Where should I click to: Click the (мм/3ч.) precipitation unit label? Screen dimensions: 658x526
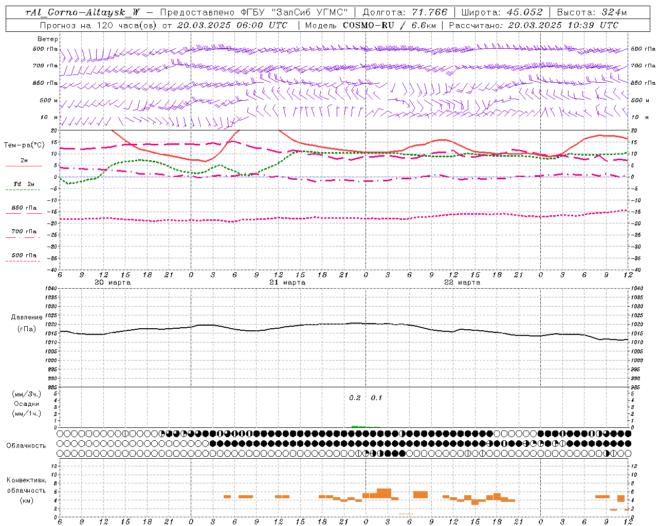tap(26, 394)
